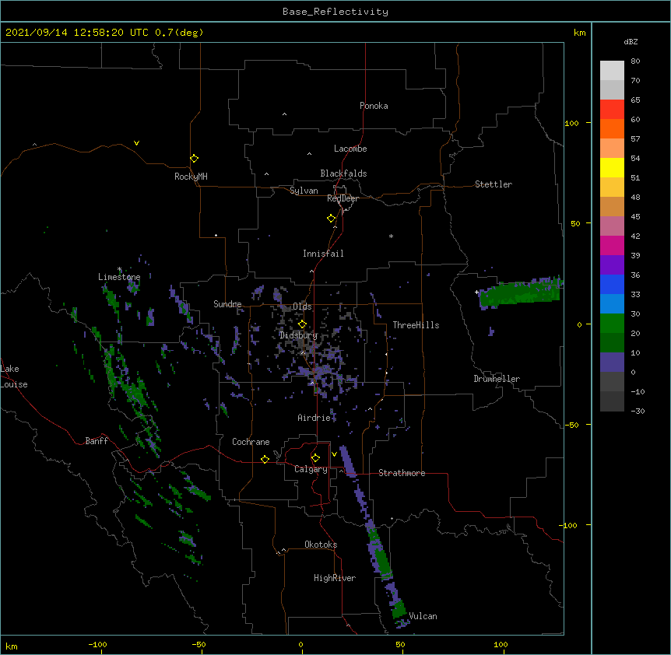Click the HighRiver town label
Screen dimensions: 671x655
[x=335, y=578]
